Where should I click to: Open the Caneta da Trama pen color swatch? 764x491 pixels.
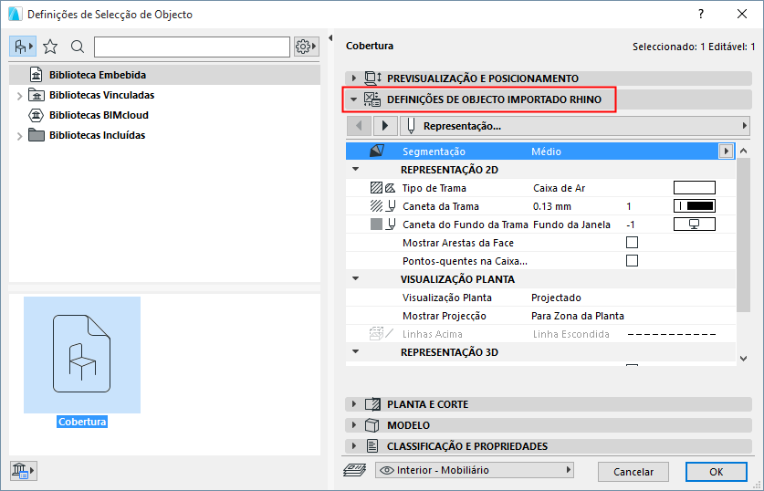click(x=695, y=206)
